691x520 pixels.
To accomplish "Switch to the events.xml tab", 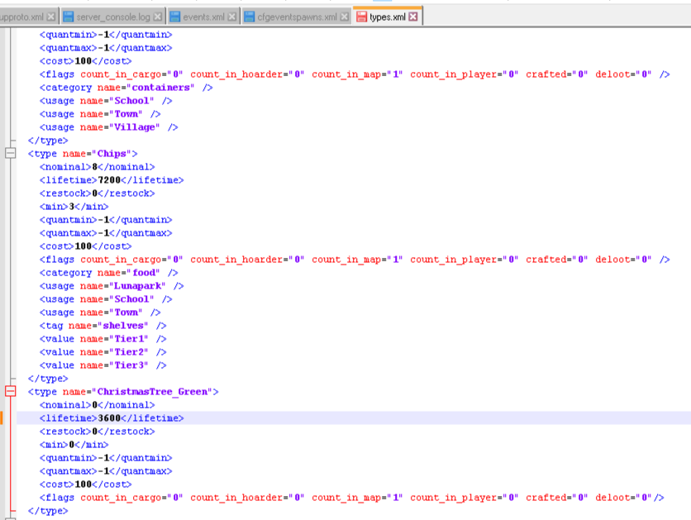I will [203, 17].
